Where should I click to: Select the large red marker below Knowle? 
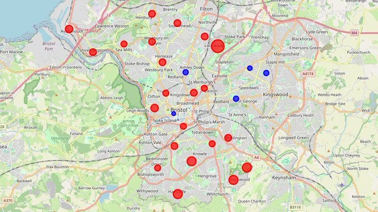click(192, 161)
